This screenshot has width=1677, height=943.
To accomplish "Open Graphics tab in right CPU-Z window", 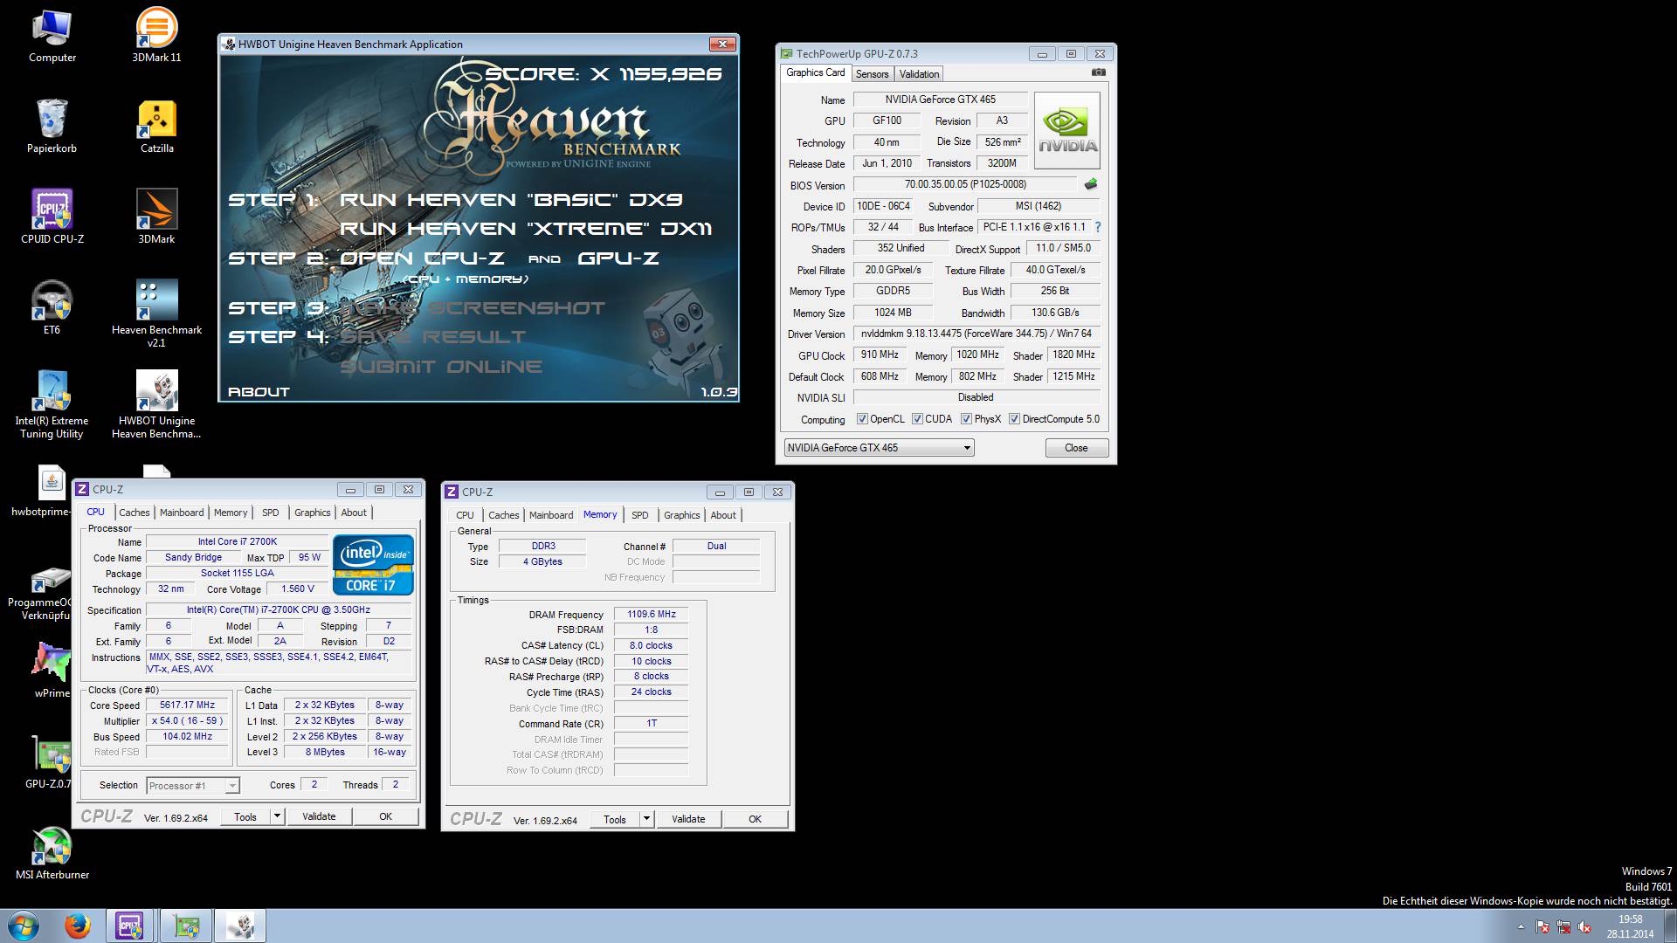I will [682, 515].
